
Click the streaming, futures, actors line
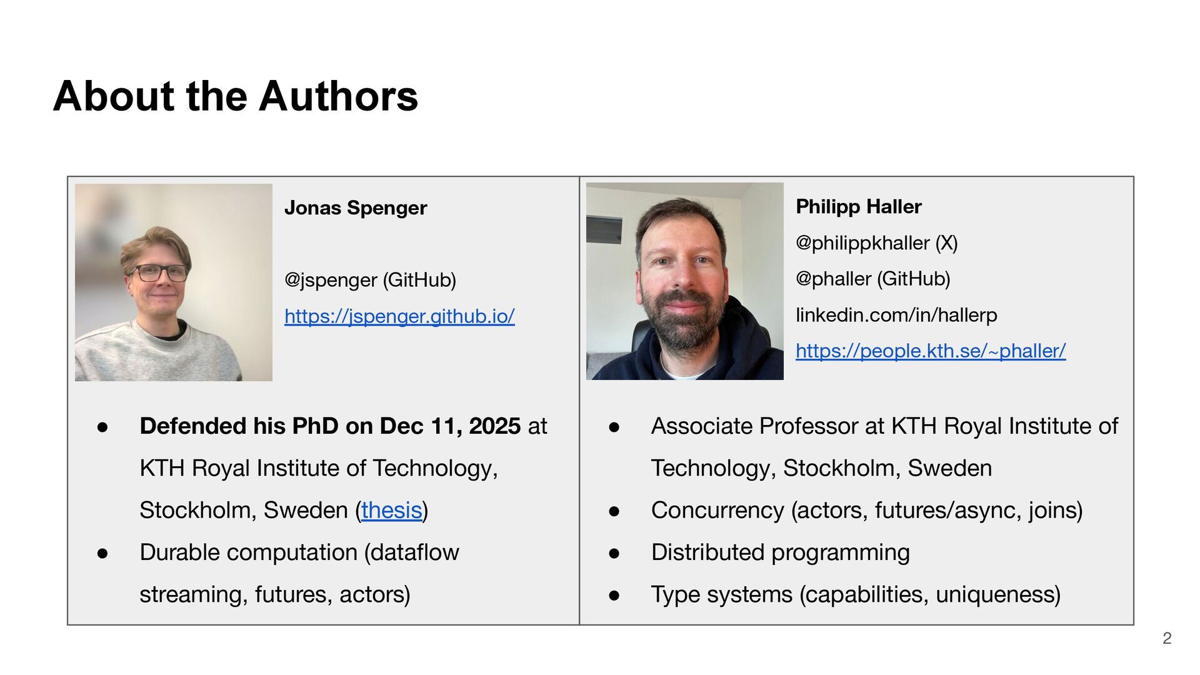(275, 594)
